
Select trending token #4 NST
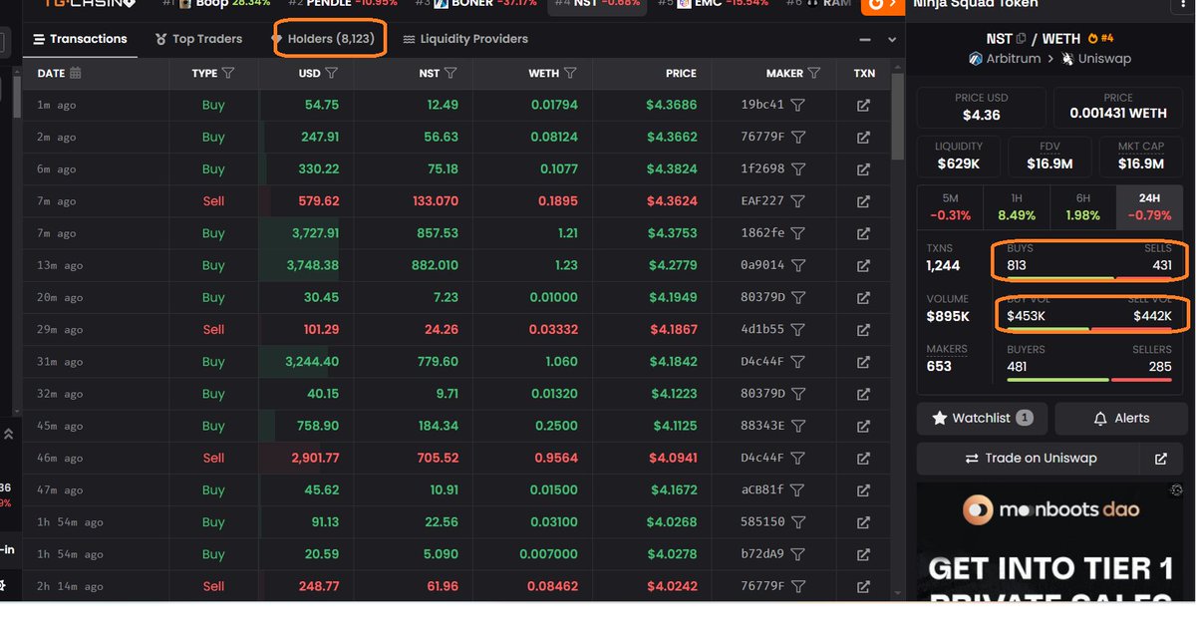[x=596, y=4]
